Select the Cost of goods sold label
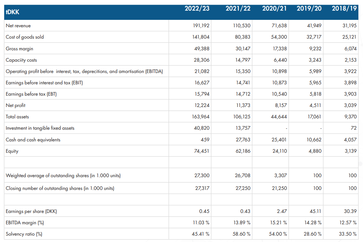This screenshot has height=242, width=363. pyautogui.click(x=25, y=37)
